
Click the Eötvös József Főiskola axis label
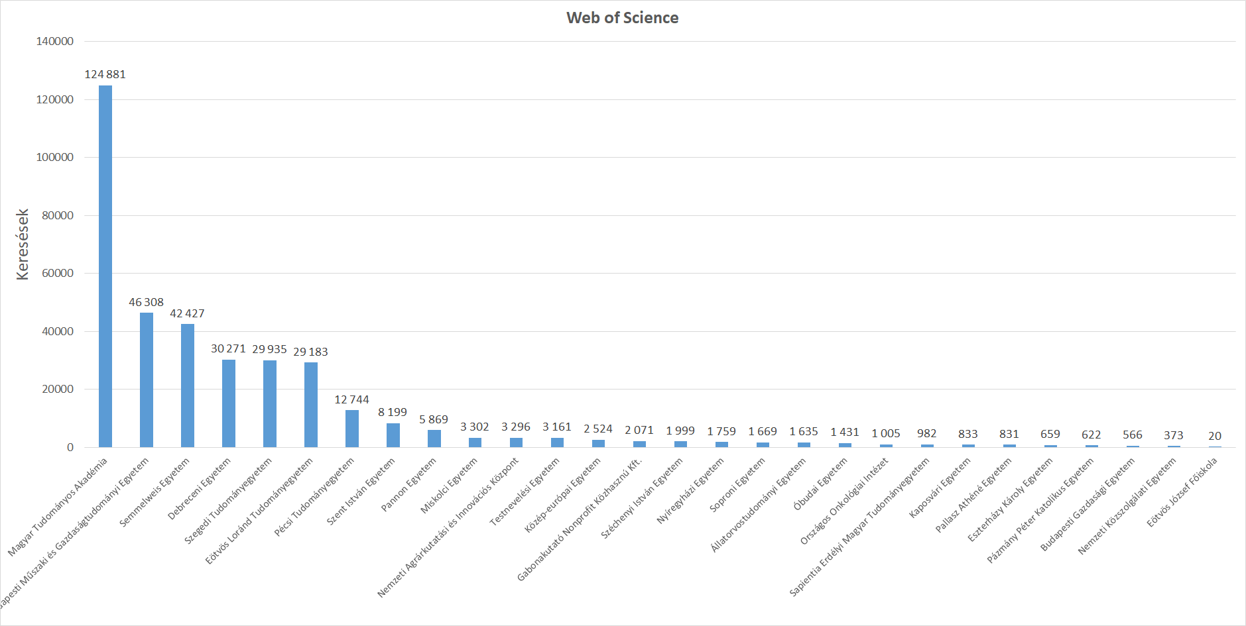click(x=1182, y=492)
